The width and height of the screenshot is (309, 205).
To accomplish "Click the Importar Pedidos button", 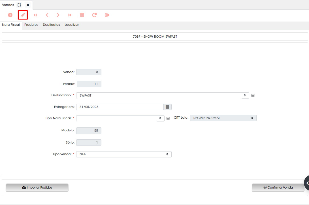I will (37, 187).
